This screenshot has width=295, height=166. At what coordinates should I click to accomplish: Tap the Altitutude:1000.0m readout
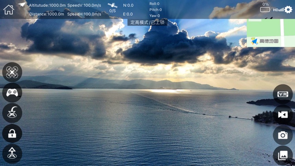tap(47, 5)
